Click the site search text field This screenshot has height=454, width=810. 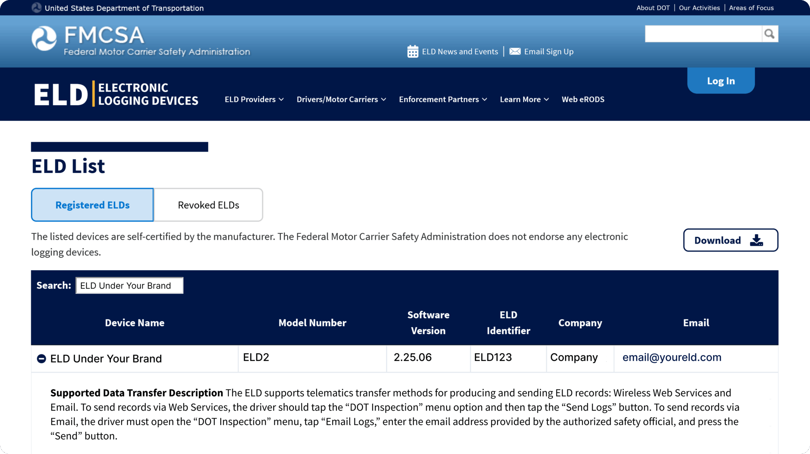coord(704,34)
